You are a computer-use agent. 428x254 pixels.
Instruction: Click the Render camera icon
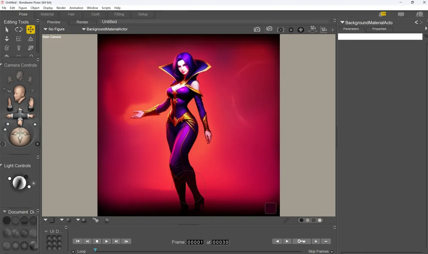[257, 29]
